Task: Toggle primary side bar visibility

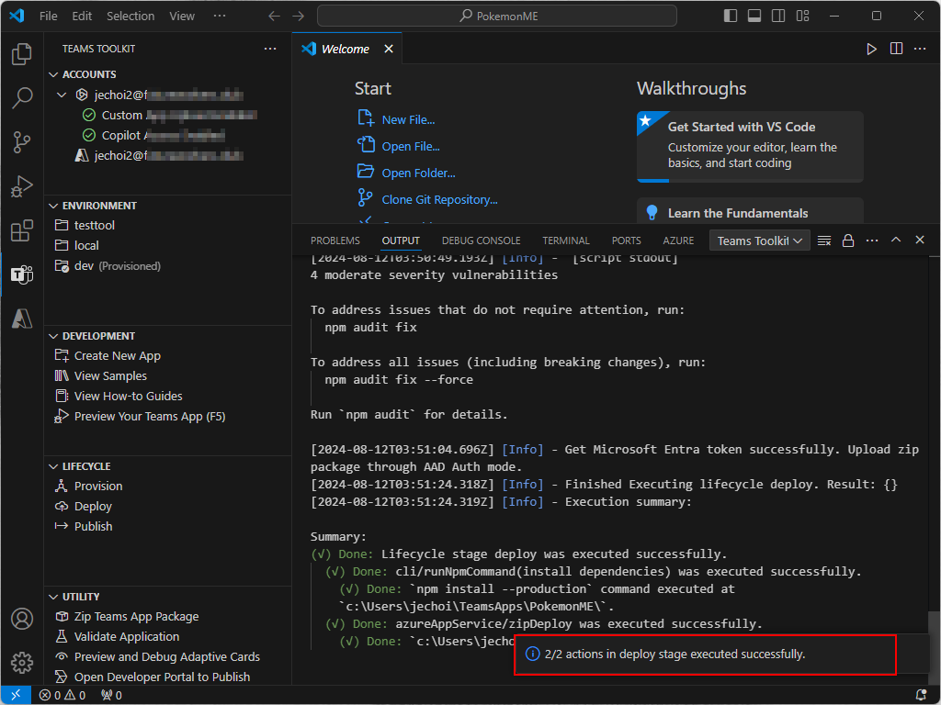Action: point(731,17)
